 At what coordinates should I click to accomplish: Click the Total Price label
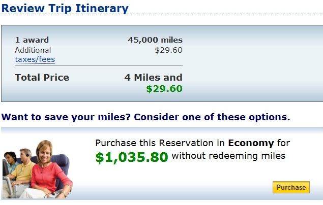click(42, 78)
